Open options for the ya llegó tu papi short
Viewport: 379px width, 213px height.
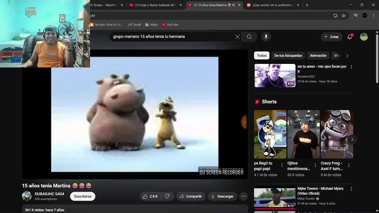pyautogui.click(x=282, y=165)
